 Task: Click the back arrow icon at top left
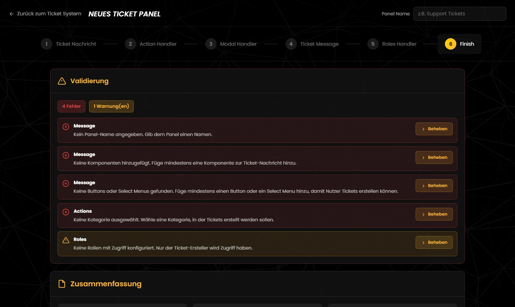(x=11, y=14)
